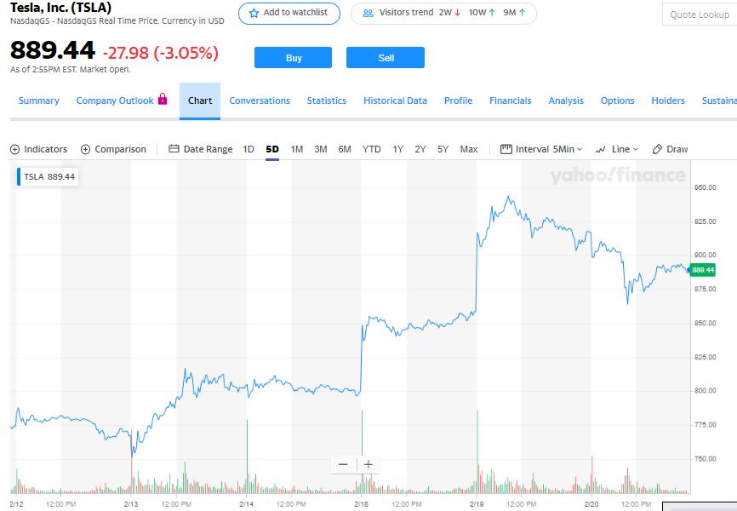Select the 1D time range

pos(249,149)
